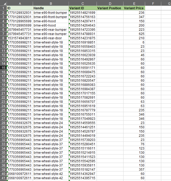Select Variant ID cell 19525516591171
171x181 pixels.
pyautogui.click(x=83, y=68)
